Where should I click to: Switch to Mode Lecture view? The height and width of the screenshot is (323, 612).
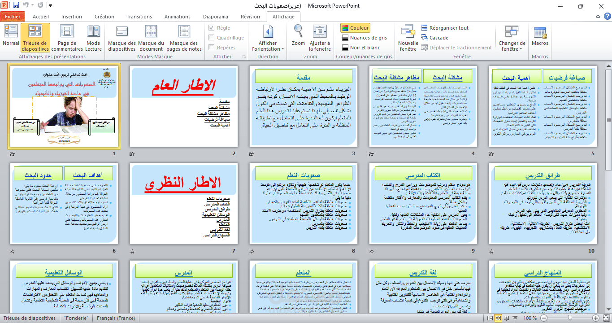tap(93, 38)
